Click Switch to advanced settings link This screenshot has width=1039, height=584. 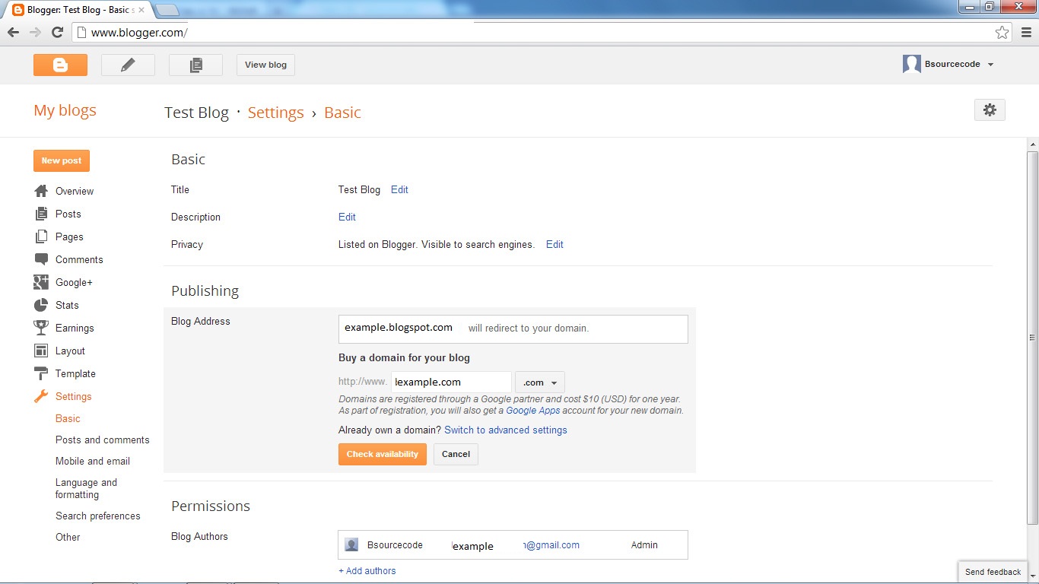coord(506,430)
